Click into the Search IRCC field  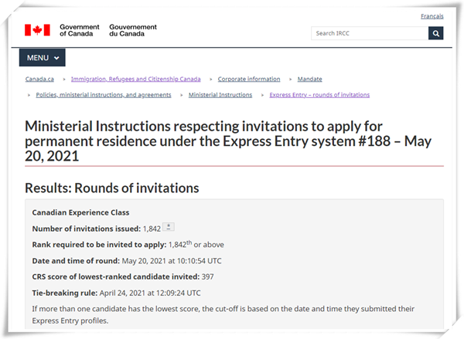370,33
